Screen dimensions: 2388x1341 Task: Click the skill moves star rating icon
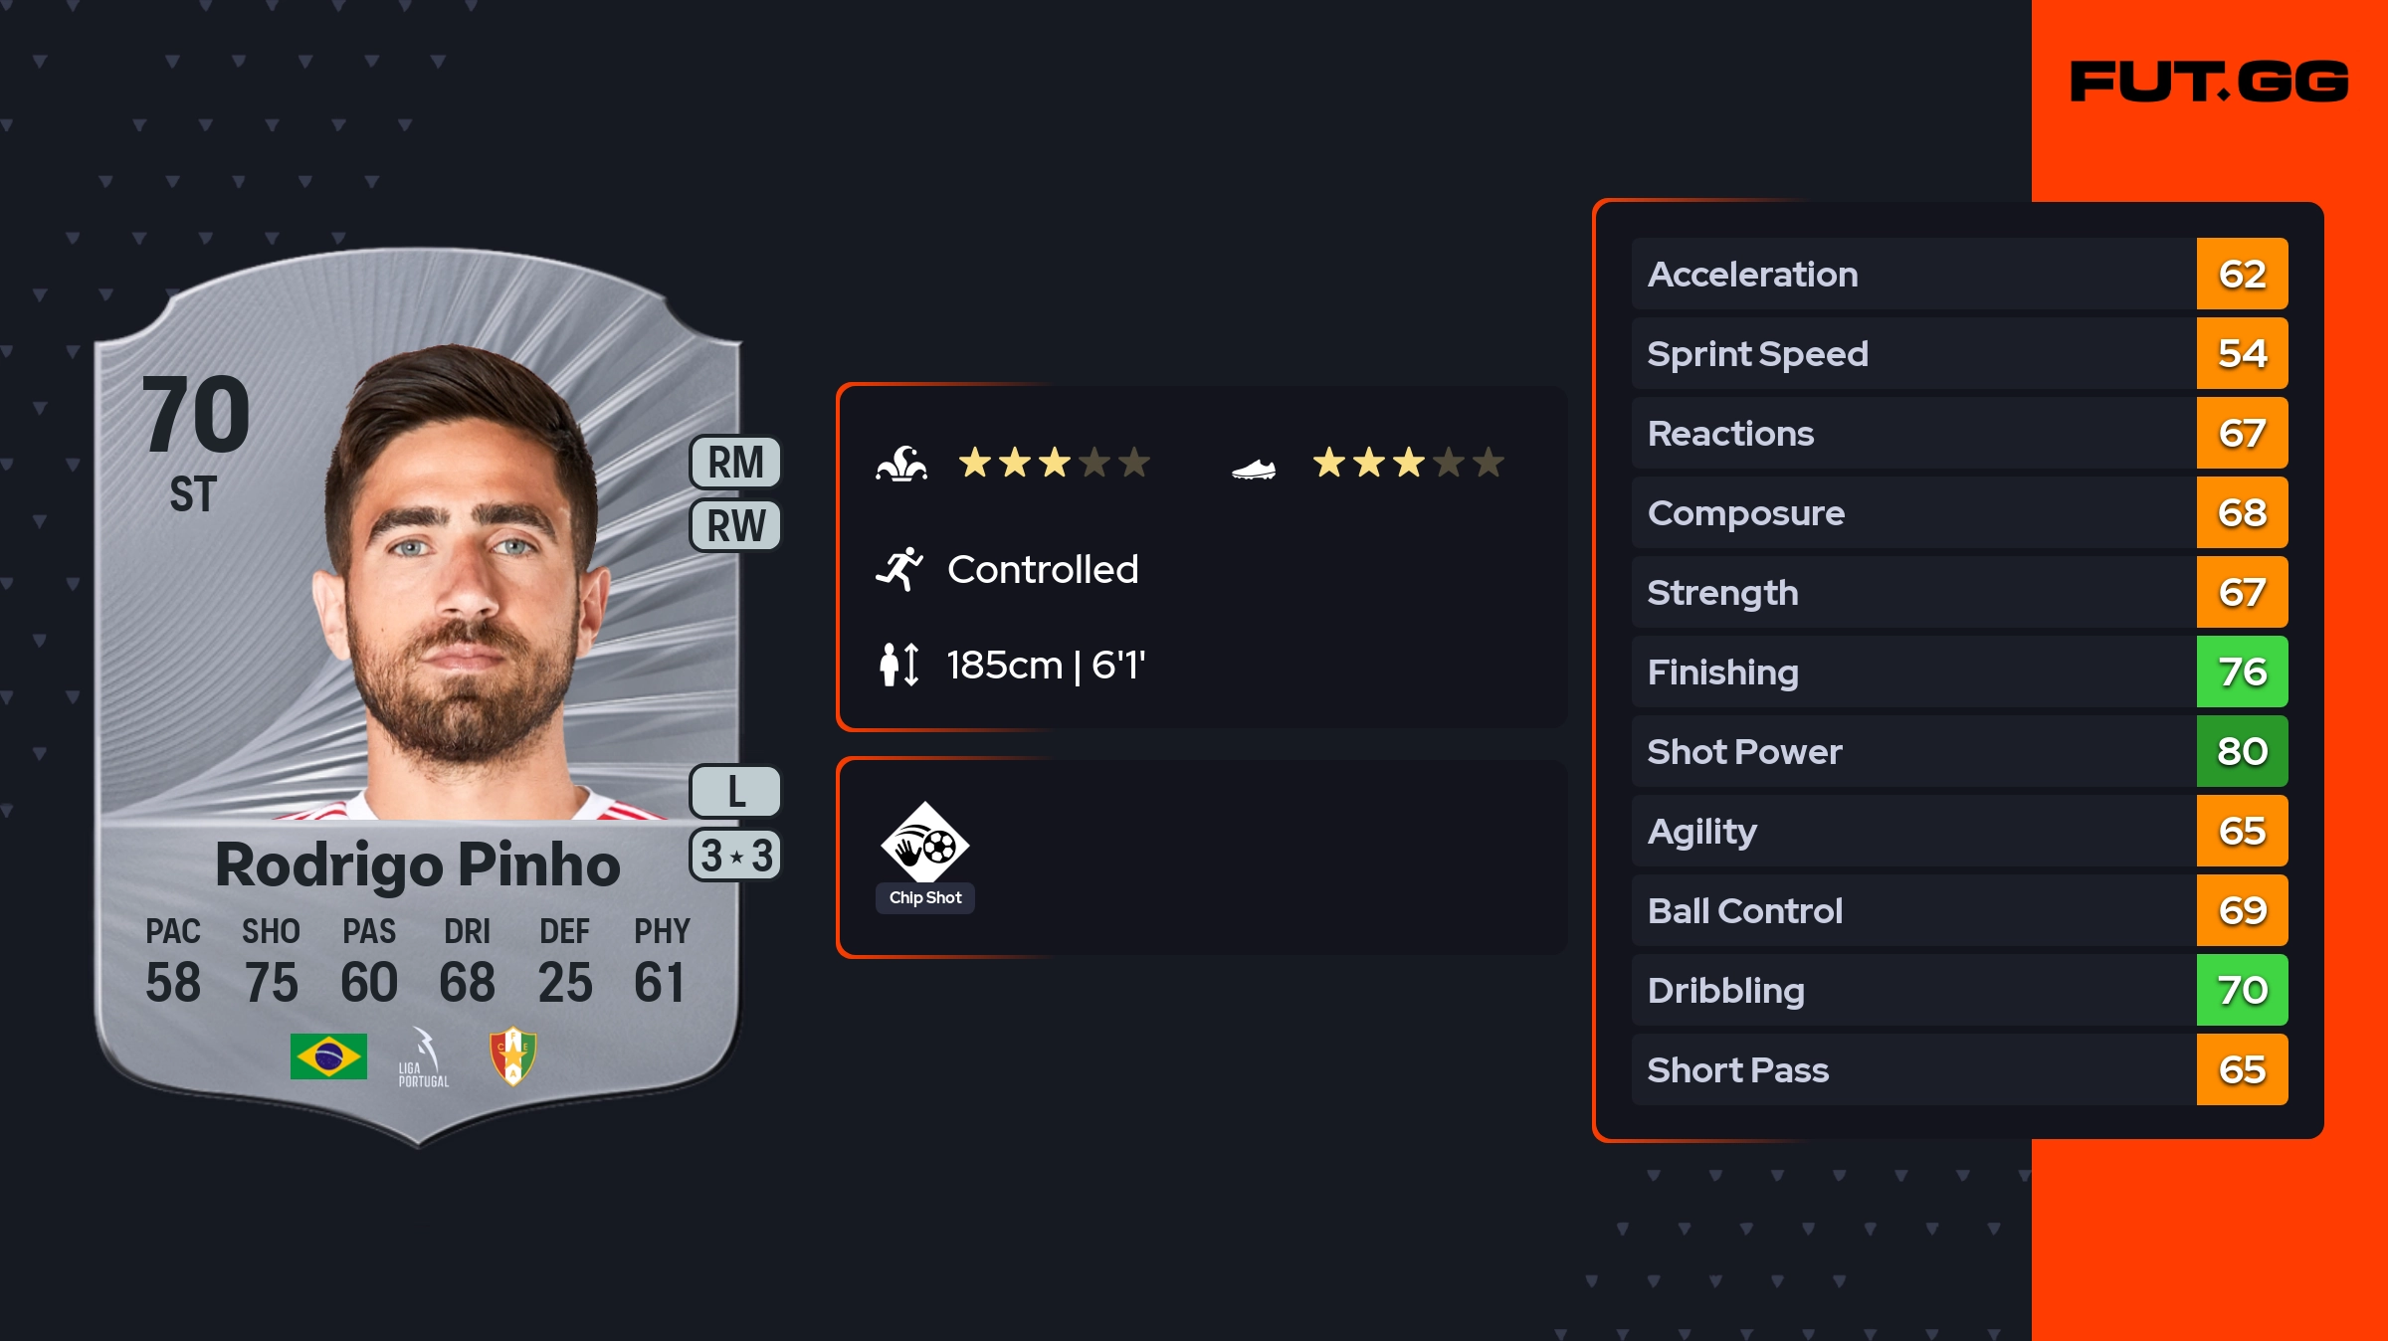901,464
